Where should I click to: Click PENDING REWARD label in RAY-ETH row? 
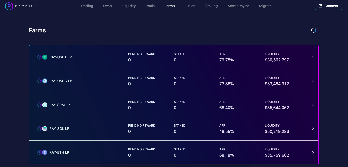click(142, 149)
